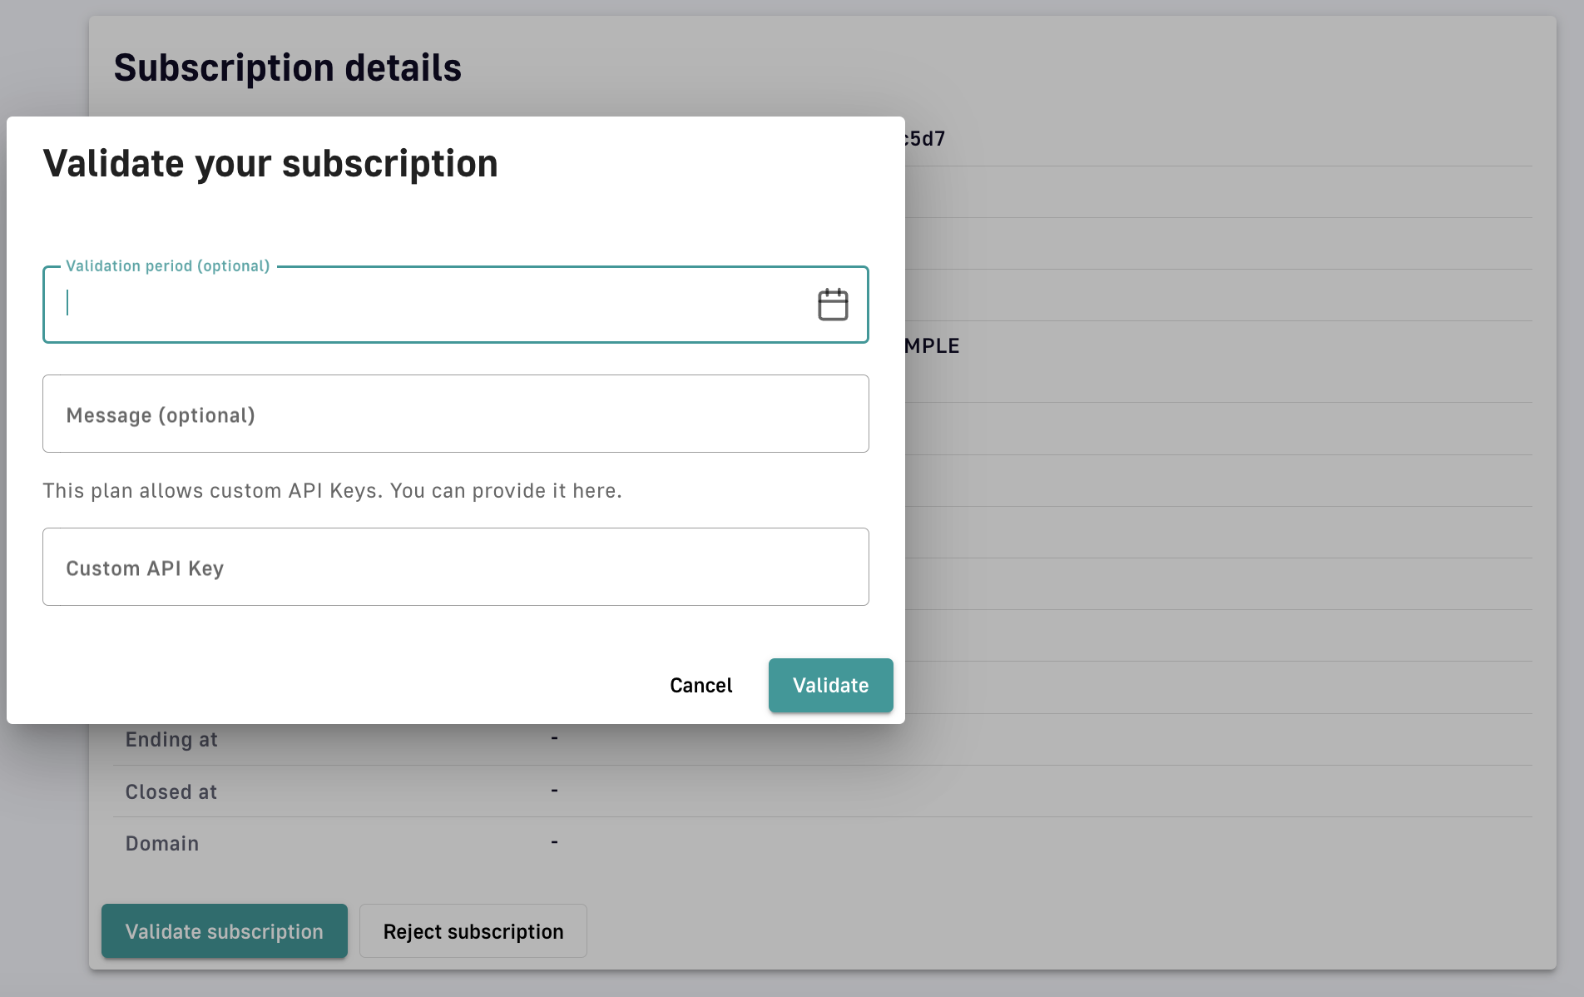Click the custom API Keys helper text
Image resolution: width=1584 pixels, height=997 pixels.
pyautogui.click(x=332, y=491)
